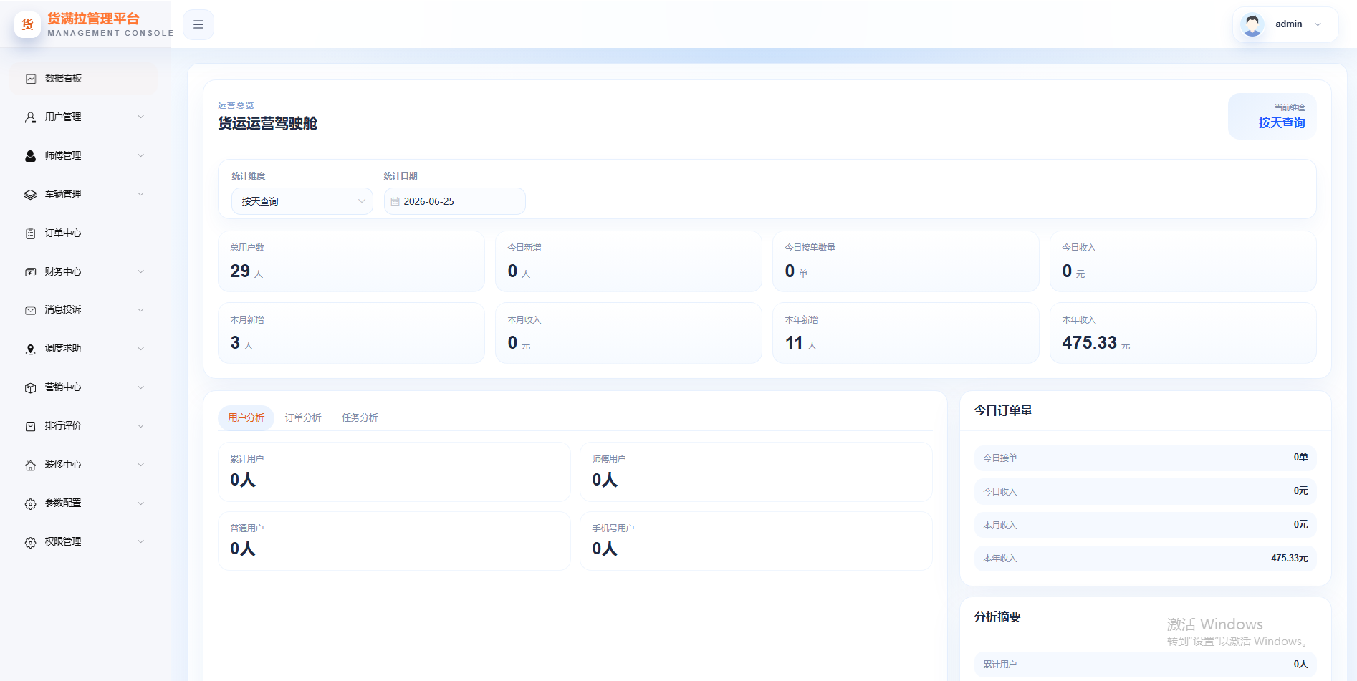Click the calendar icon in date field
Image resolution: width=1357 pixels, height=681 pixels.
point(395,202)
